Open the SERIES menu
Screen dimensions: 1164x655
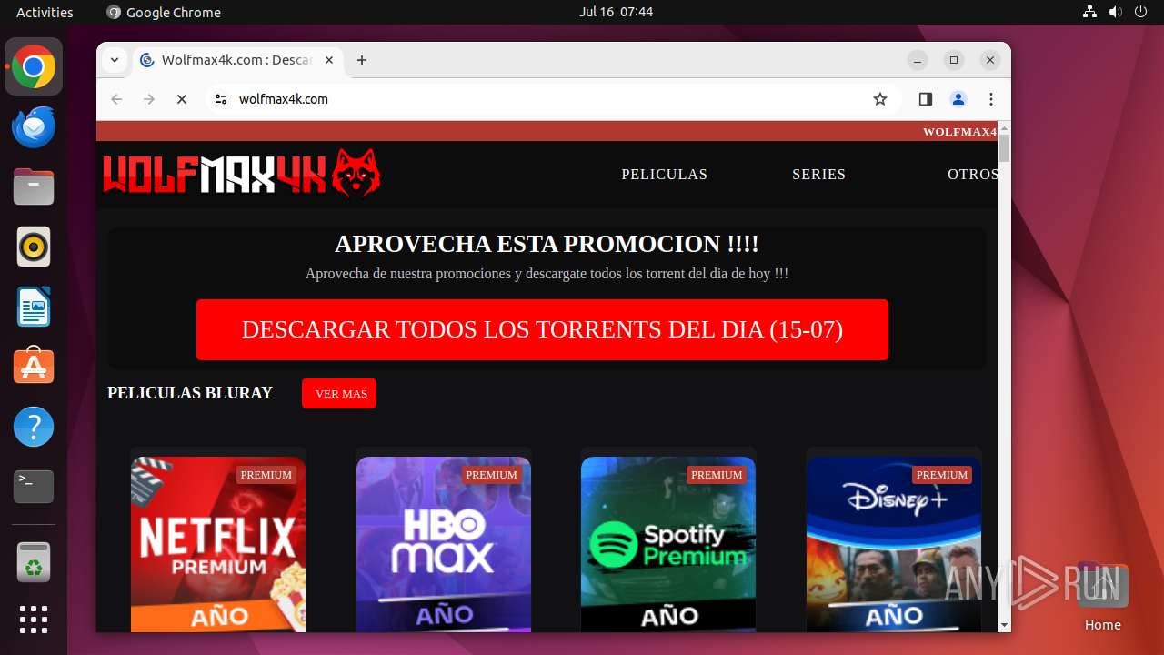(819, 174)
